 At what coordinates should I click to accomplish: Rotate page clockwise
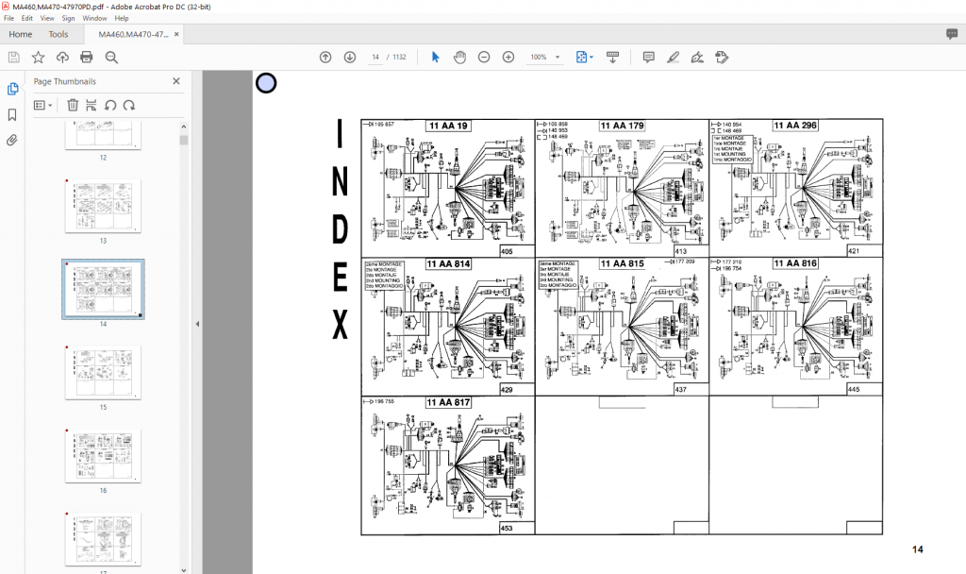(128, 106)
